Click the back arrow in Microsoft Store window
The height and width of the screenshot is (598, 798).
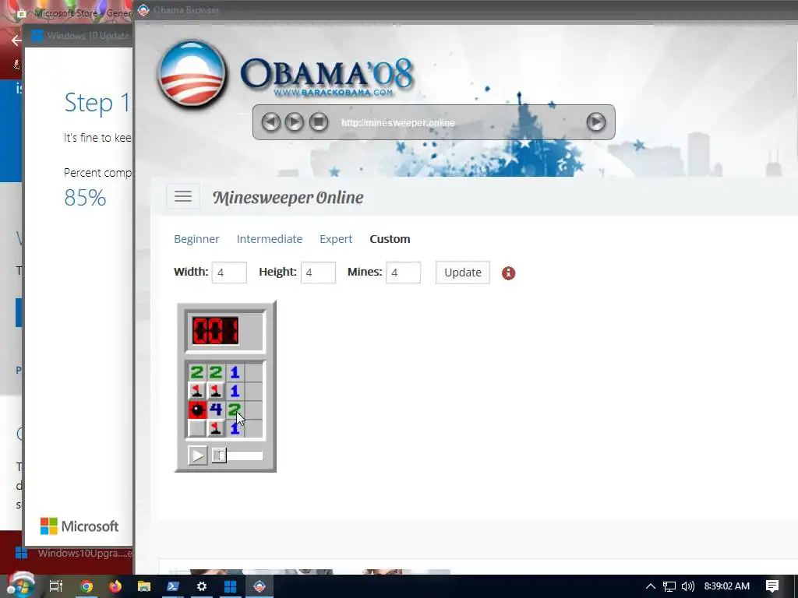point(16,40)
